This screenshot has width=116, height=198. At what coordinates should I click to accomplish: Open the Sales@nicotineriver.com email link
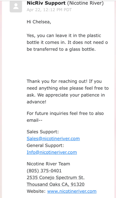click(53, 139)
